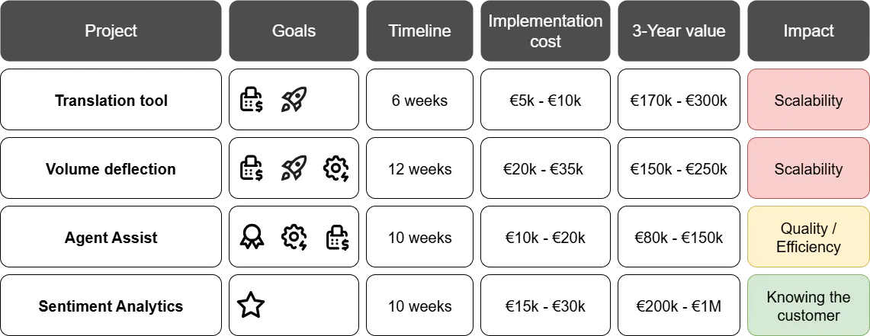The width and height of the screenshot is (870, 336).
Task: Click the cost icon in Volume deflection row
Action: (x=252, y=169)
